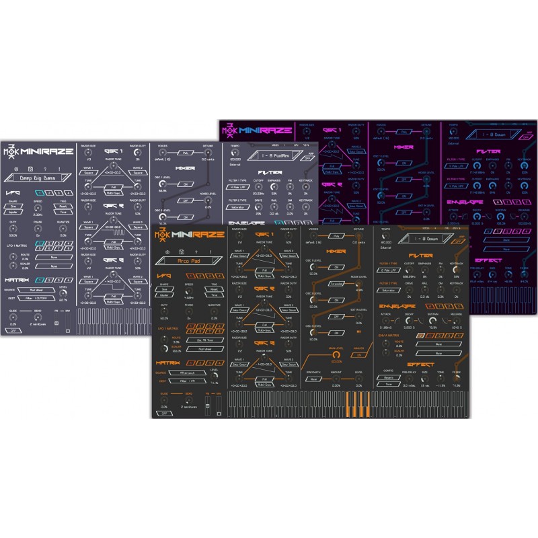The image size is (538, 538).
Task: Click the save preset icon above Arco Pad
Action: coord(180,252)
